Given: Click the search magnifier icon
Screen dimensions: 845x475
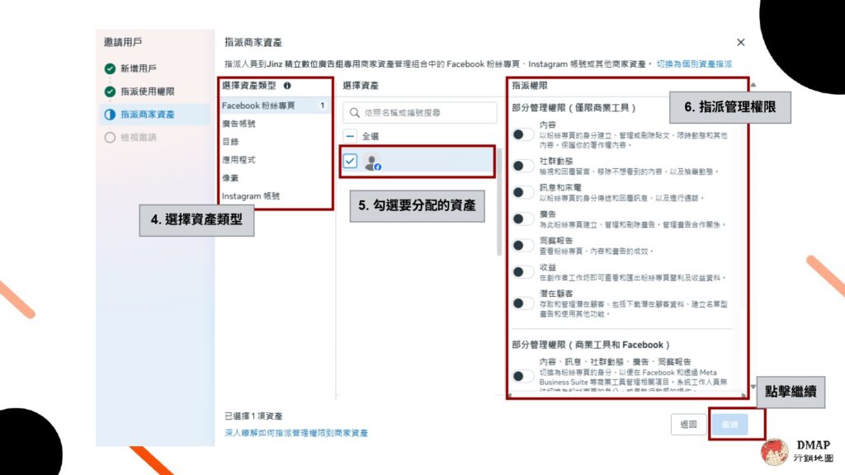Looking at the screenshot, I should [354, 112].
